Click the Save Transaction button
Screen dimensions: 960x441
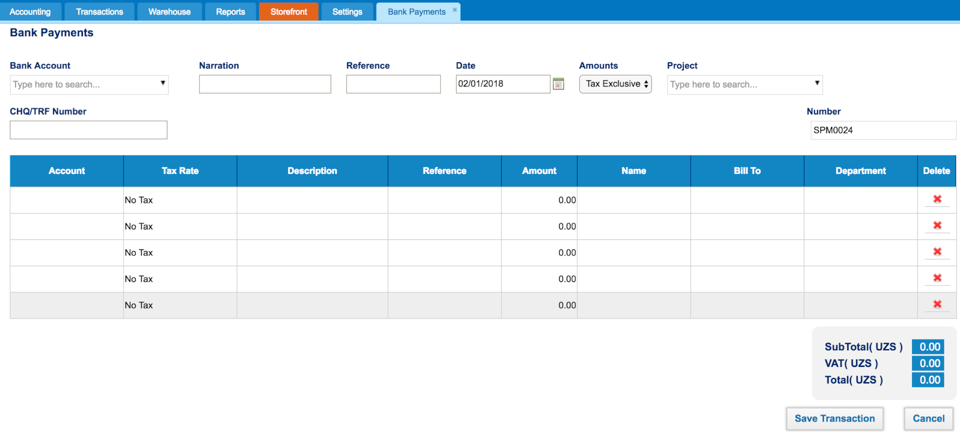(x=834, y=418)
